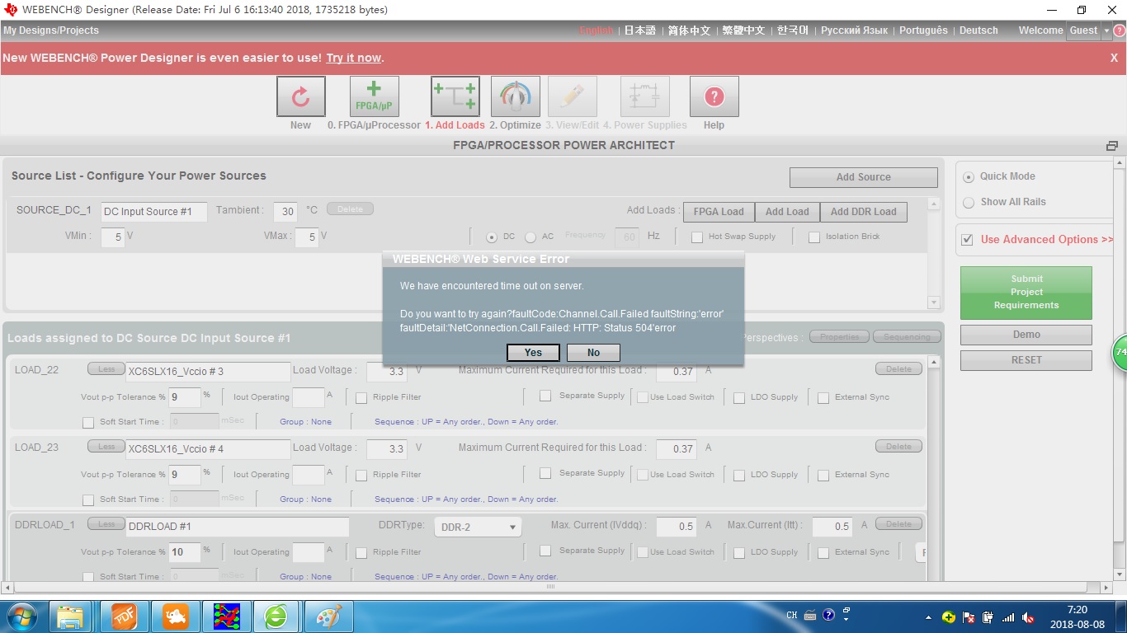This screenshot has height=633, width=1127.
Task: Click the CH language indicator in tray
Action: [x=792, y=615]
